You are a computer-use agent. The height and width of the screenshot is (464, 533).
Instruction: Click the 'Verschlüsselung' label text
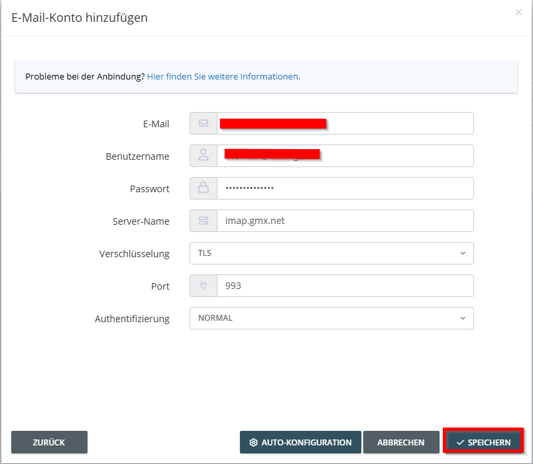point(135,254)
